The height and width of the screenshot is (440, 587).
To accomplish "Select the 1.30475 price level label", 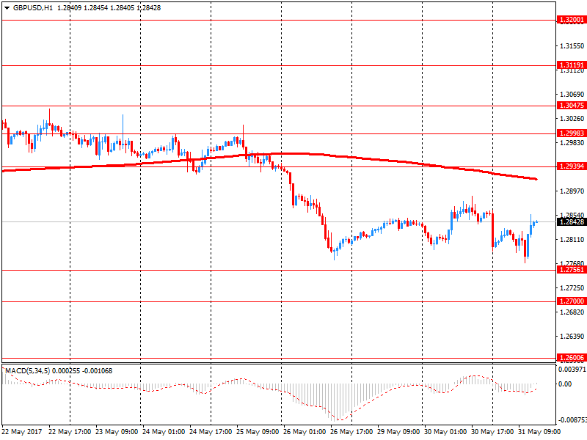I will coord(572,106).
